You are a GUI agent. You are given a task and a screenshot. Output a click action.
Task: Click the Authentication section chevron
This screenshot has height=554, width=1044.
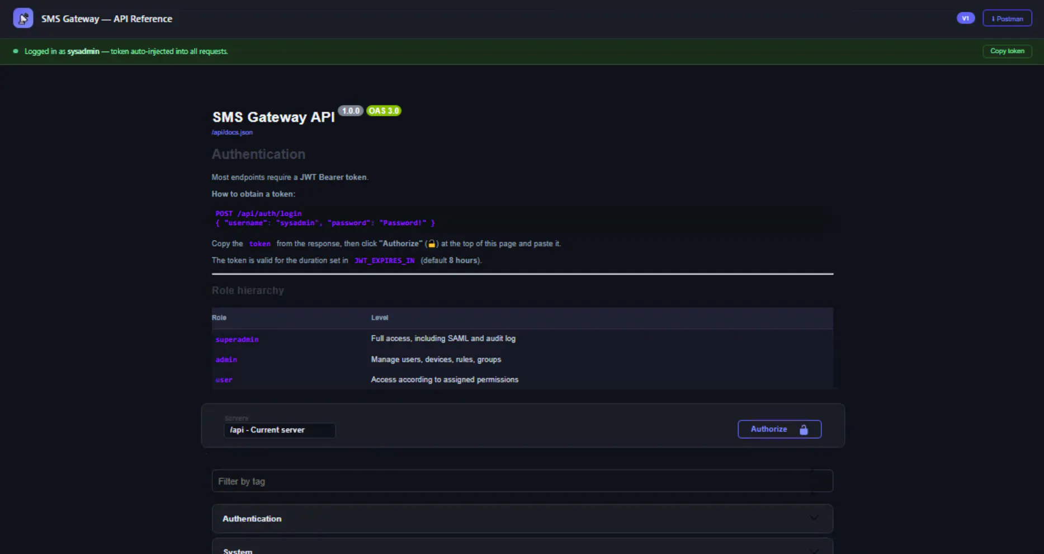point(814,518)
